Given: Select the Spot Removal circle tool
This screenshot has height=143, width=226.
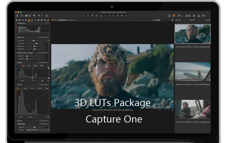Looking at the screenshot, I should [x=110, y=16].
